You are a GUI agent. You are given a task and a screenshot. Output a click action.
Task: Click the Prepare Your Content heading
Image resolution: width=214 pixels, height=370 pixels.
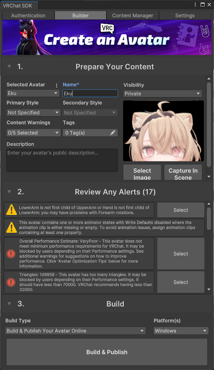click(x=114, y=66)
